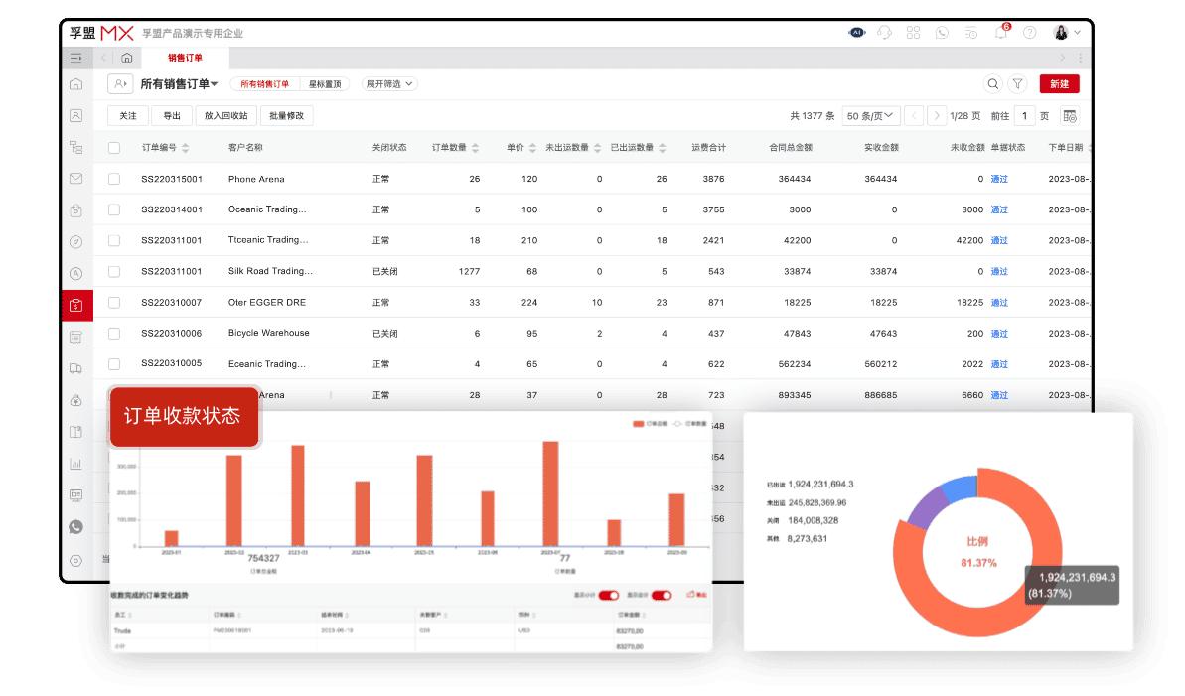The image size is (1185, 696).
Task: Expand the 展开筛选 filter panel
Action: pyautogui.click(x=388, y=84)
